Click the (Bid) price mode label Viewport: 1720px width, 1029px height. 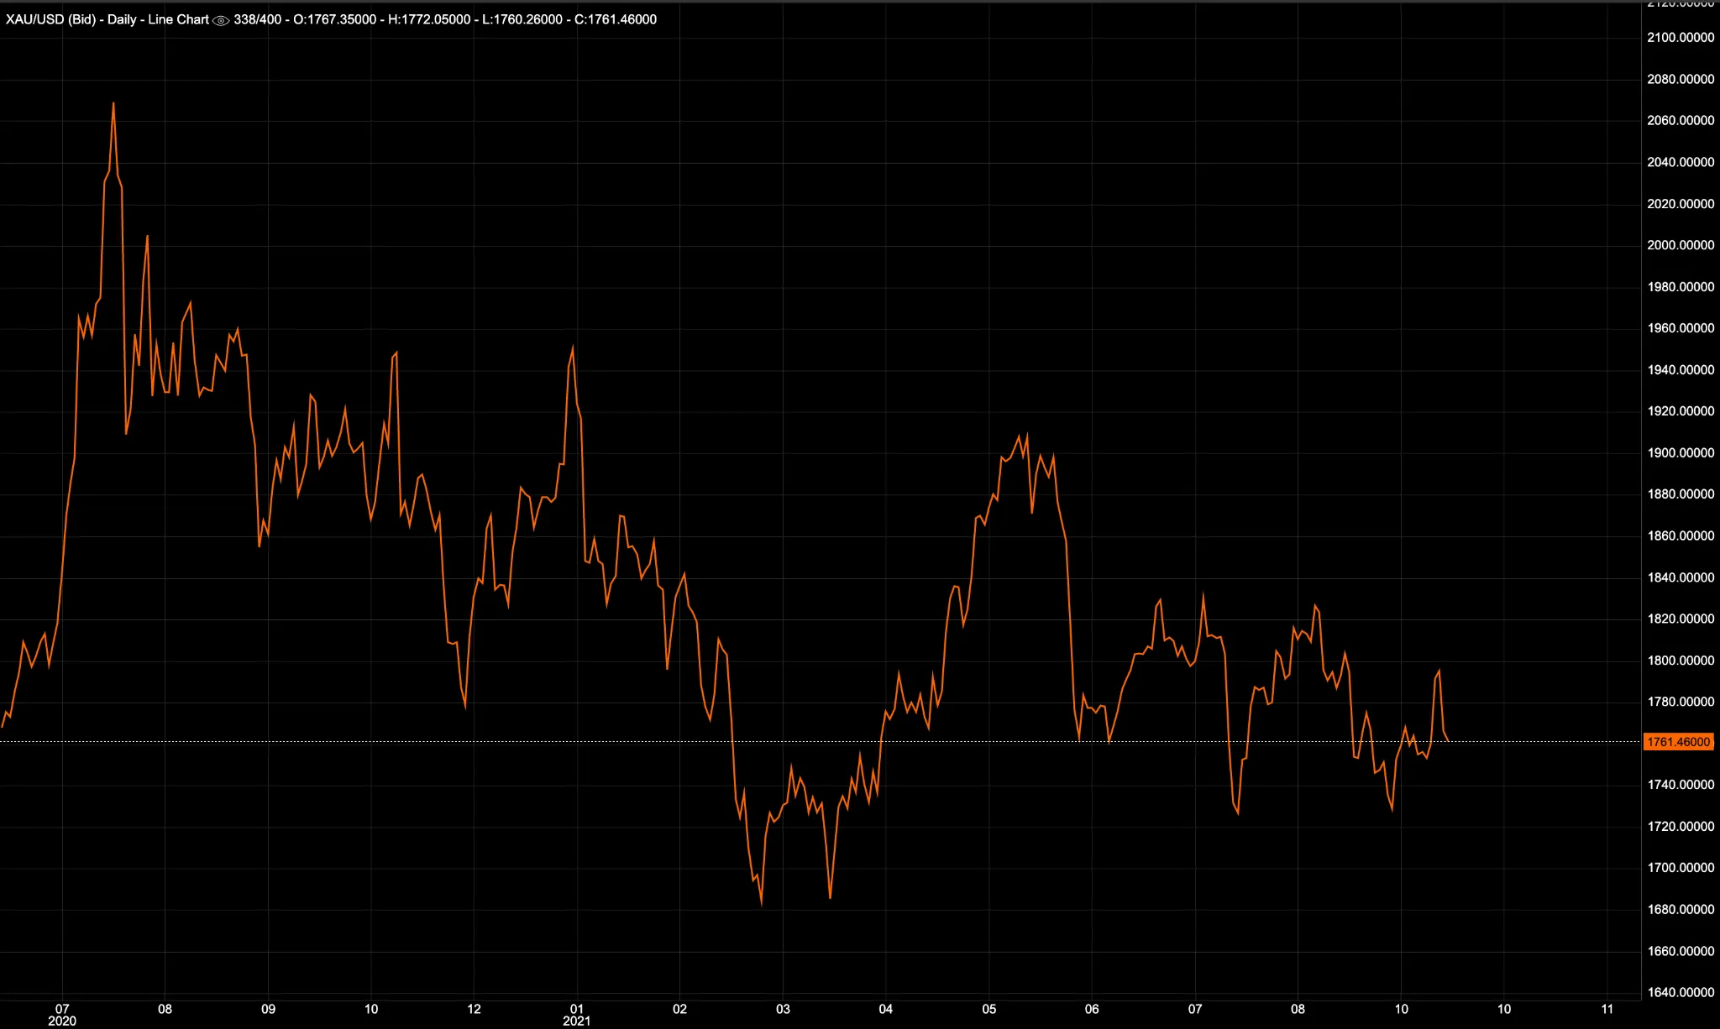point(82,20)
